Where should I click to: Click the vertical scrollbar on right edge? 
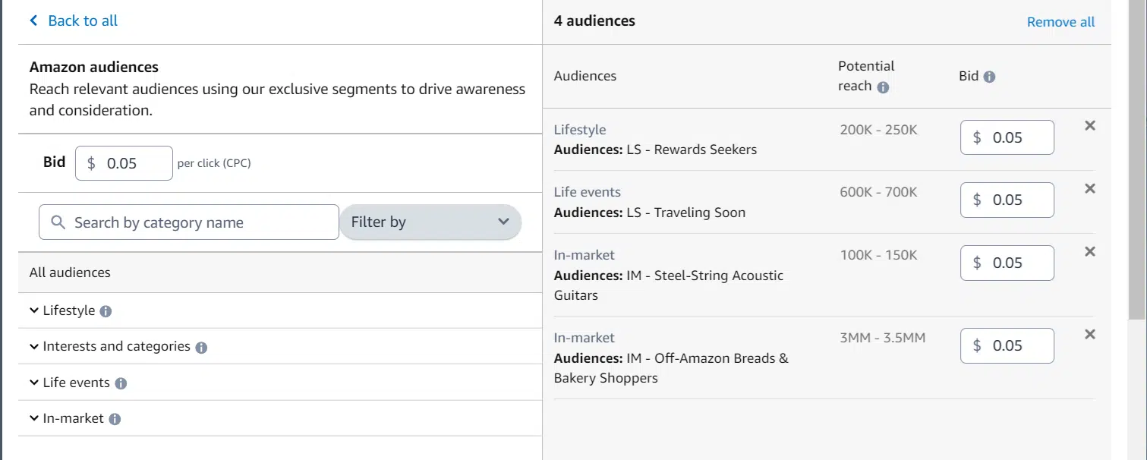pyautogui.click(x=1137, y=159)
